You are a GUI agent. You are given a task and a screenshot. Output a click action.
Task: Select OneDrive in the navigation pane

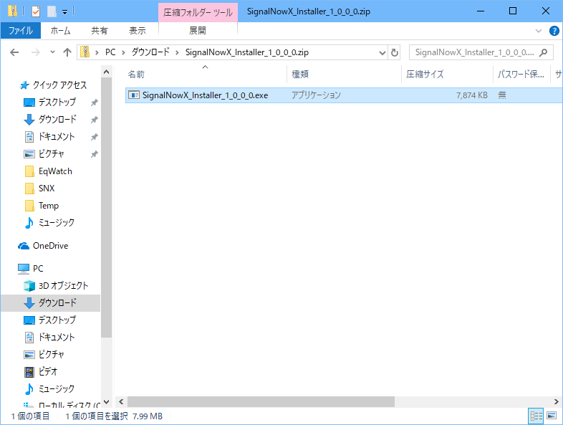pos(50,246)
